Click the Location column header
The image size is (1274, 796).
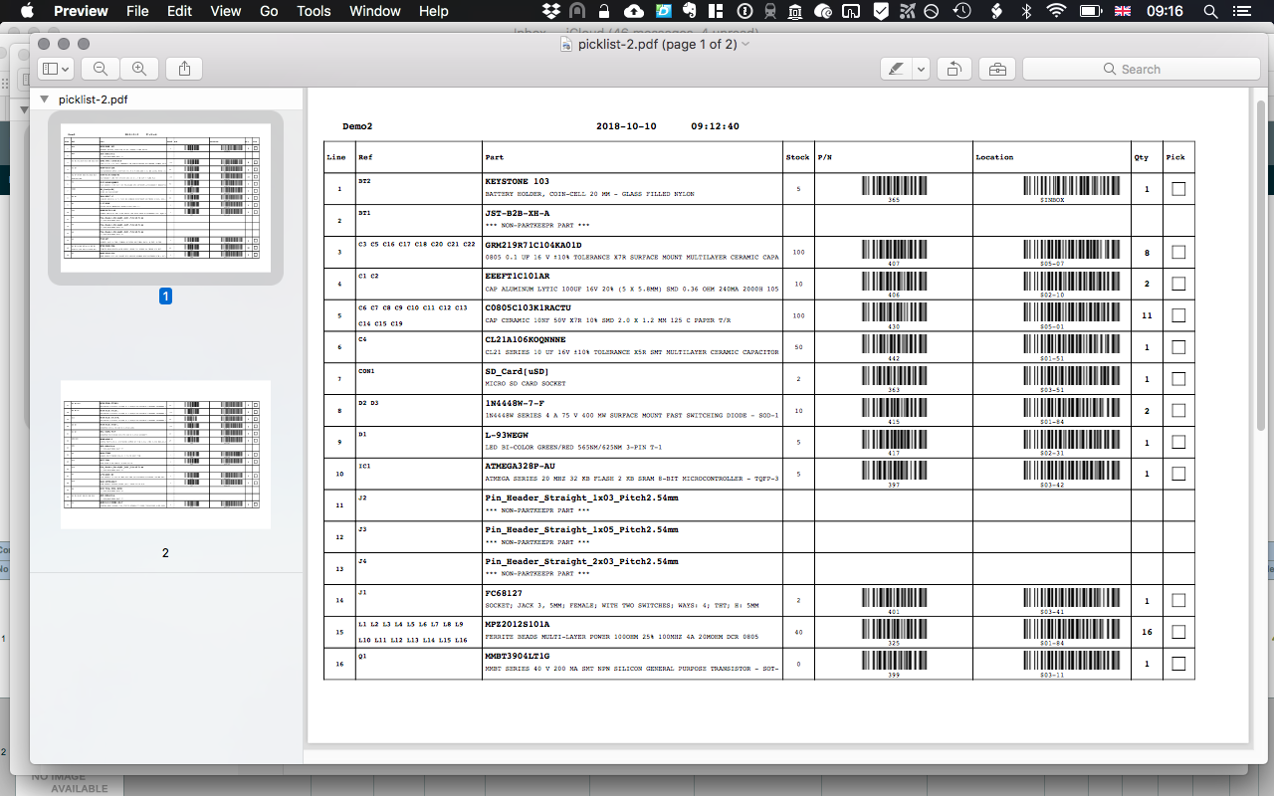[x=994, y=157]
